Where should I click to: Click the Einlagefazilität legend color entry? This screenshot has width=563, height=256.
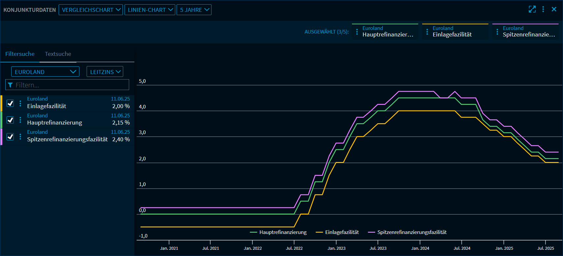click(337, 232)
